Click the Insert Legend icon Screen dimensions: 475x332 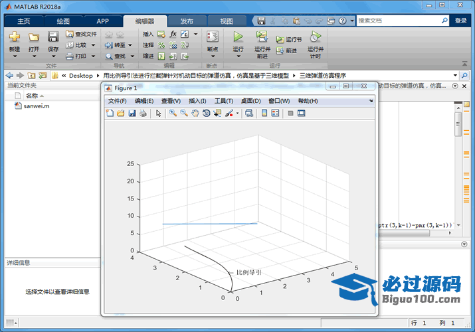click(x=275, y=113)
